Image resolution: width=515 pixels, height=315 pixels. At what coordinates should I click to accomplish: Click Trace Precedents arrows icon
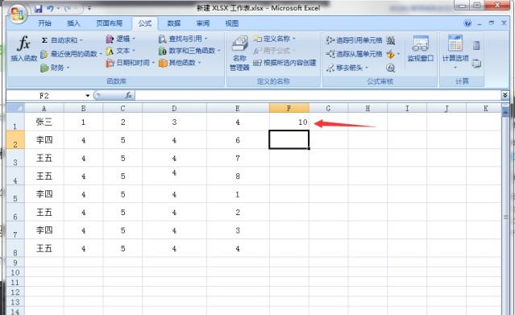pyautogui.click(x=330, y=40)
